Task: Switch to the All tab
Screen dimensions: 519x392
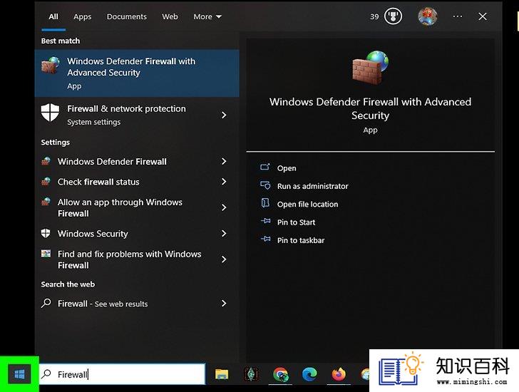Action: 53,16
